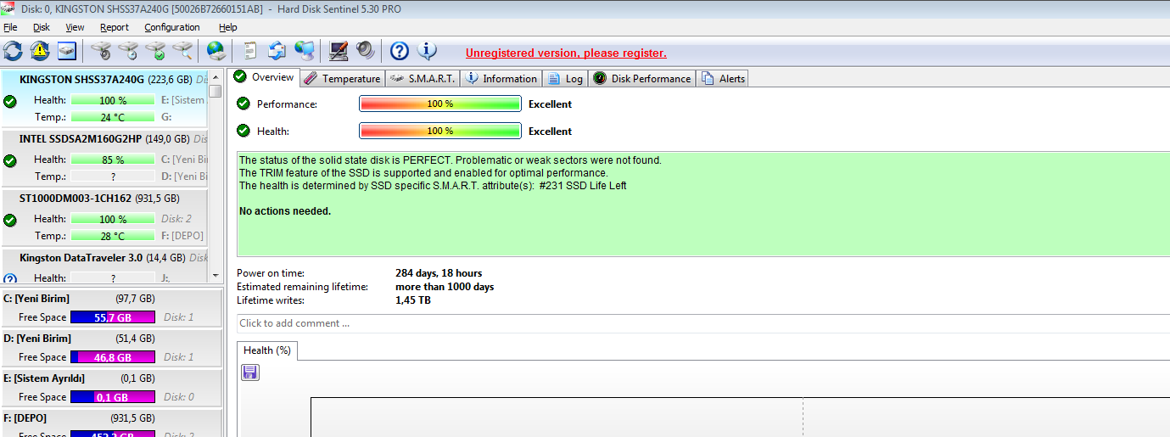Image resolution: width=1170 pixels, height=437 pixels.
Task: Select ST1000DM003-1CH162 disk entry
Action: [x=104, y=217]
